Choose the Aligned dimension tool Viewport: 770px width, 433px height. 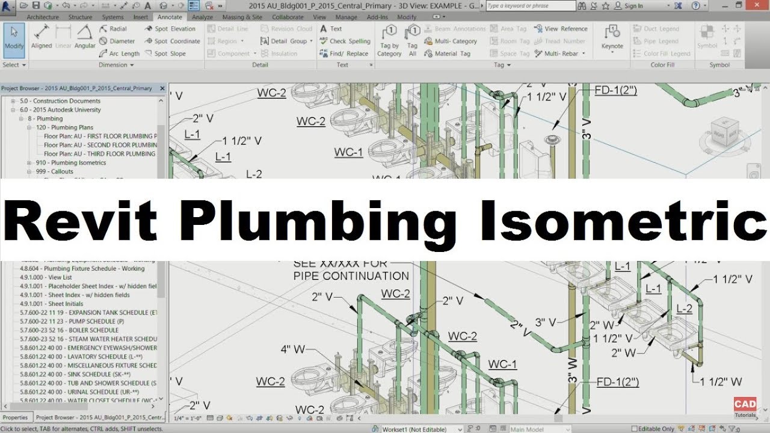coord(42,37)
